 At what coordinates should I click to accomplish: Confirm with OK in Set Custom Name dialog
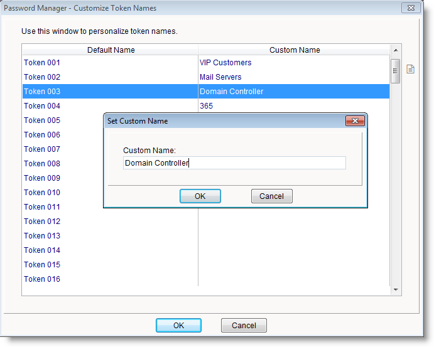tap(200, 196)
